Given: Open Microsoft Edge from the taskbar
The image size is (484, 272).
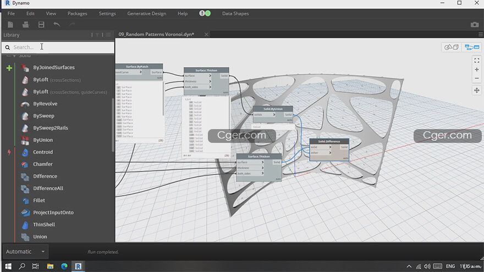Looking at the screenshot, I should [64, 267].
